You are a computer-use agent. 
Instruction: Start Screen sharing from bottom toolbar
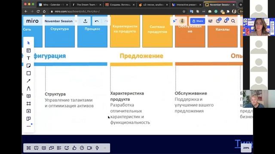pos(67,148)
